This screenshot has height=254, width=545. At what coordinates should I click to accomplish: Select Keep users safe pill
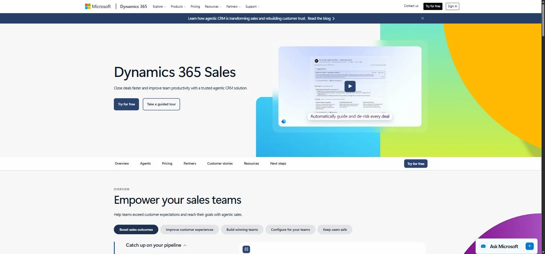tap(335, 229)
